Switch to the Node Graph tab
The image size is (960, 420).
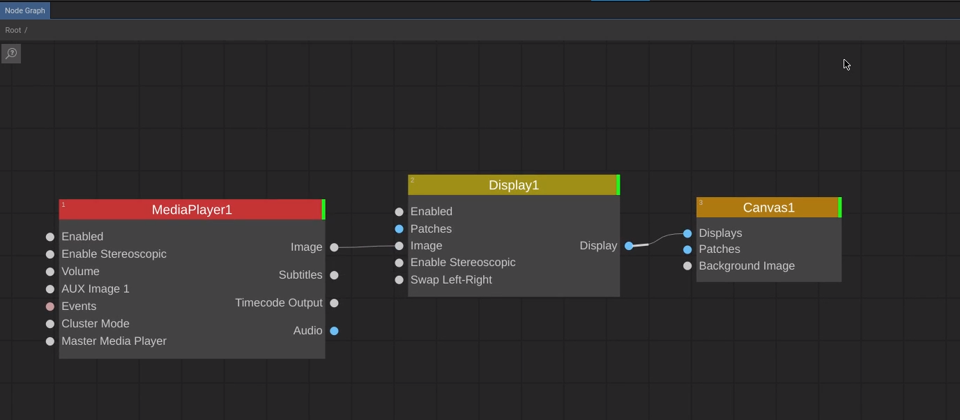coord(25,10)
